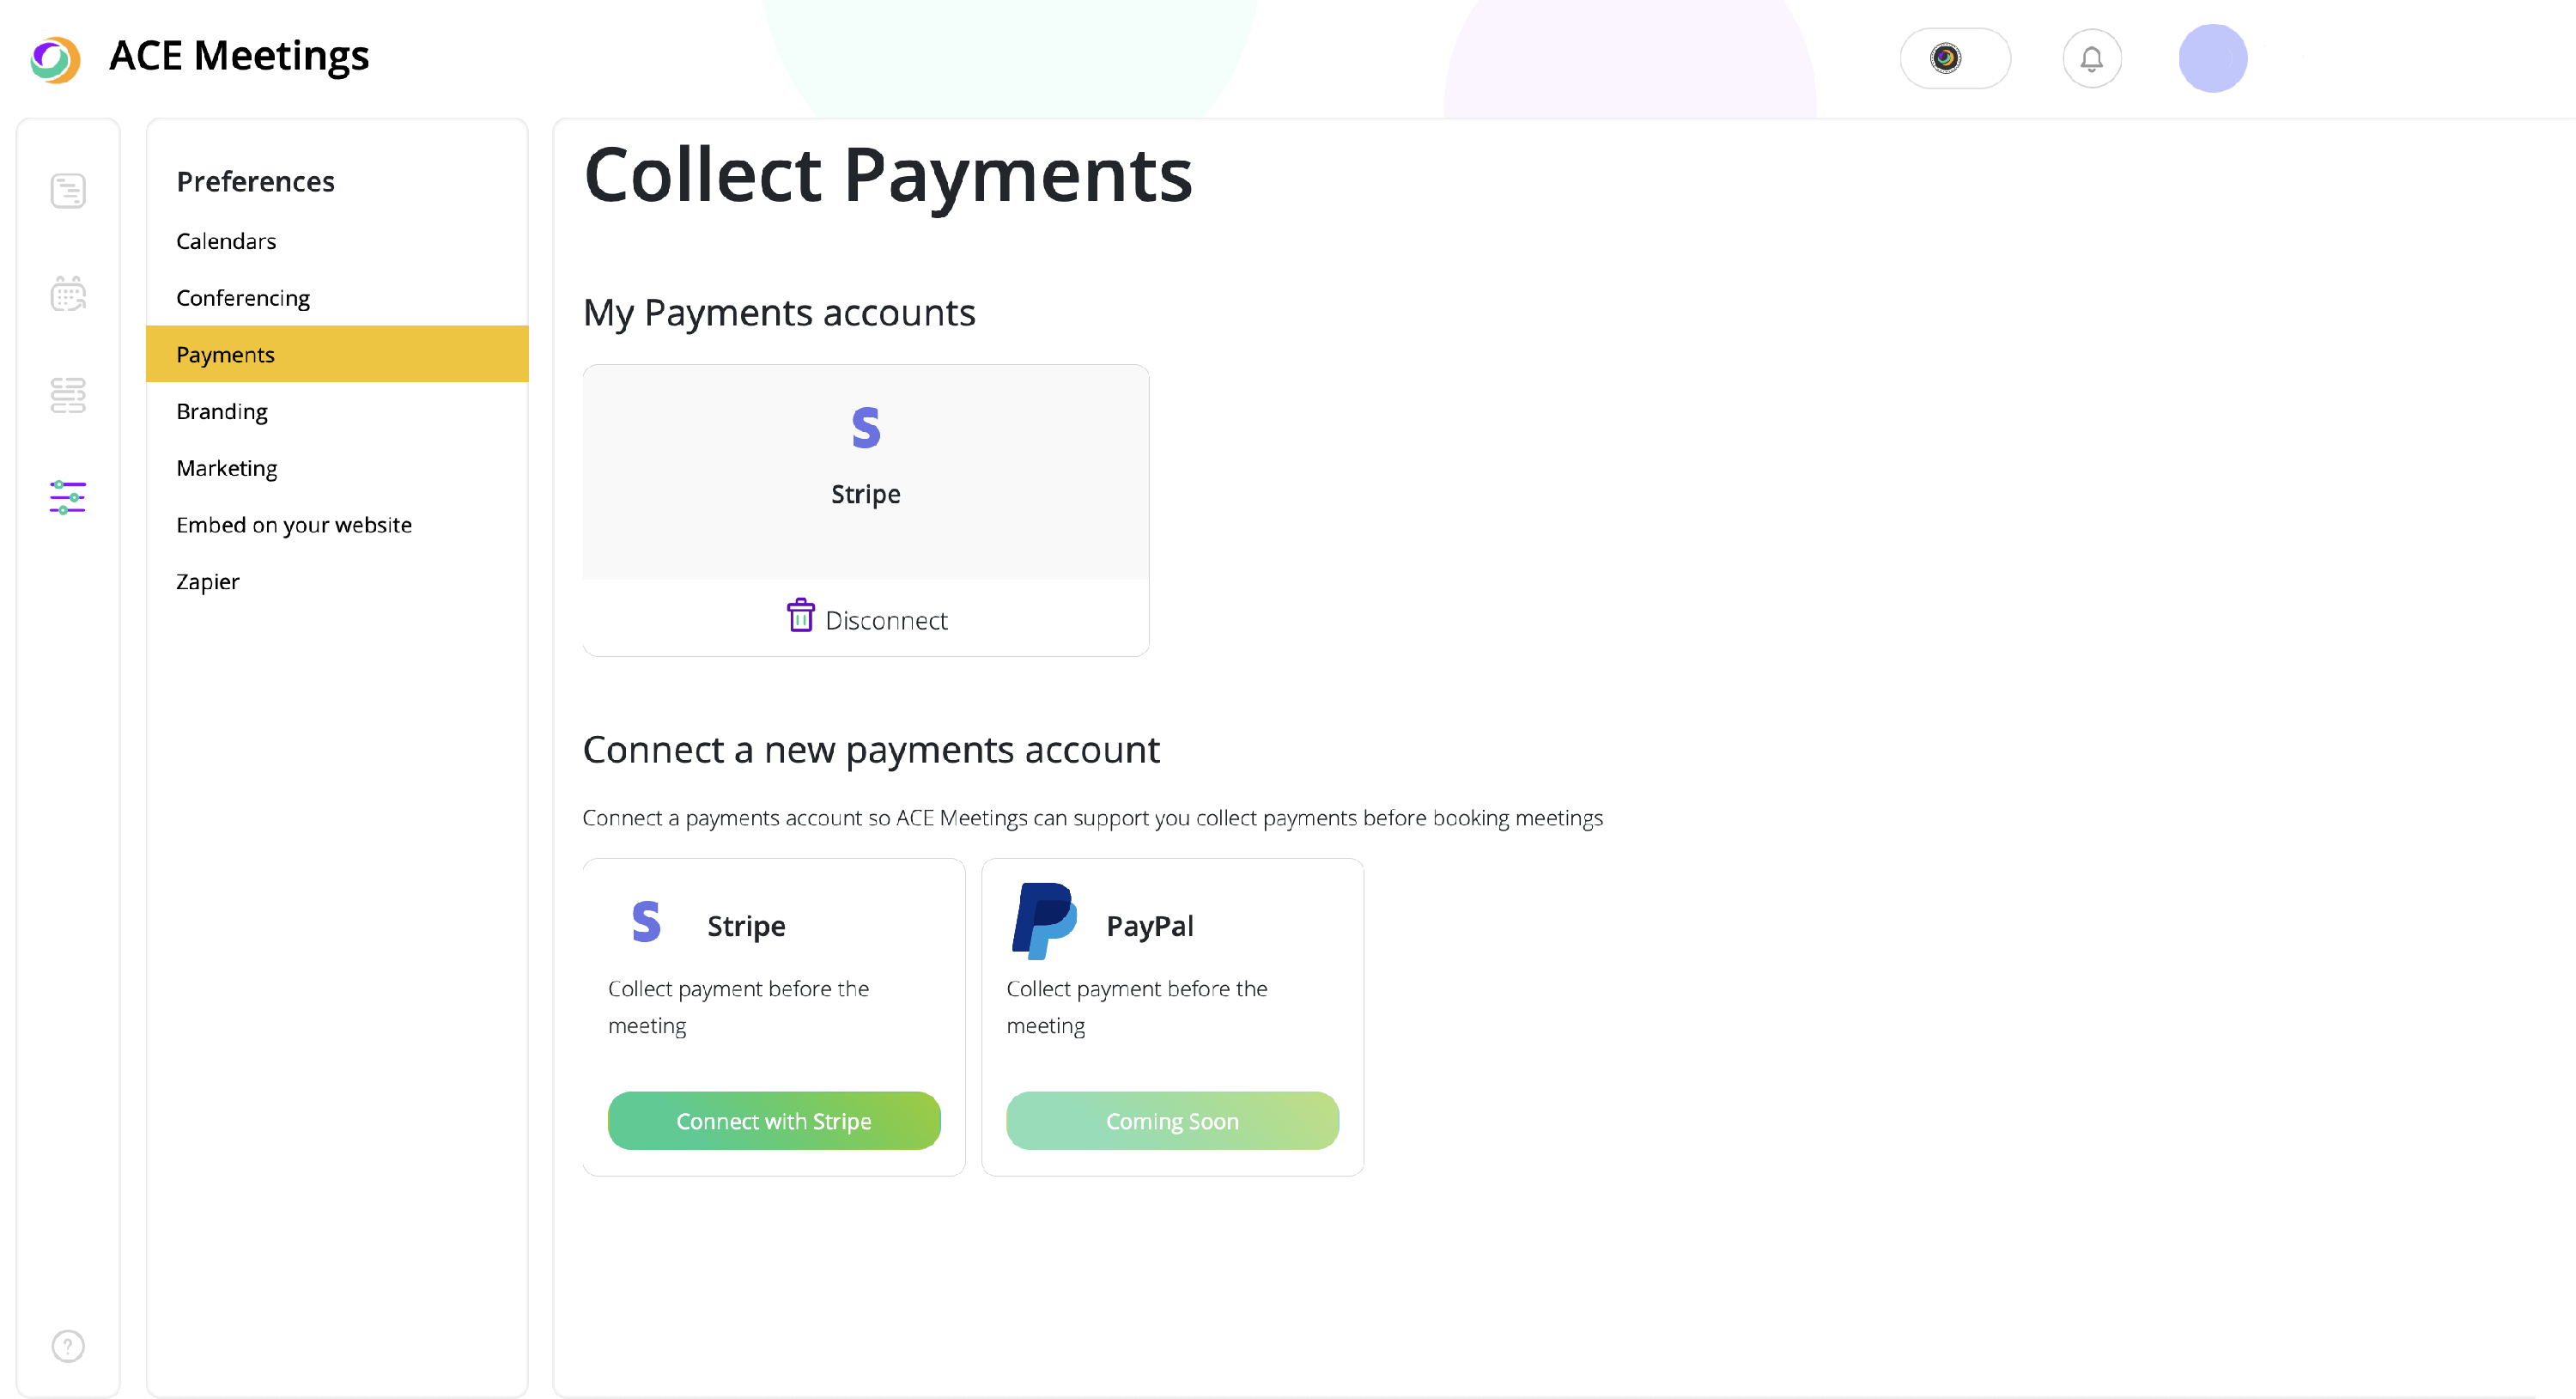Select the preferences sliders sidebar icon
The image size is (2576, 1399).
[x=68, y=497]
